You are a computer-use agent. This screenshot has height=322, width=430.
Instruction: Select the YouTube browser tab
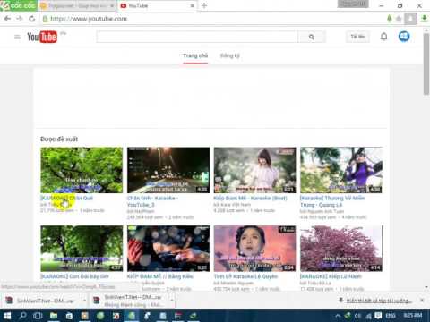(157, 5)
